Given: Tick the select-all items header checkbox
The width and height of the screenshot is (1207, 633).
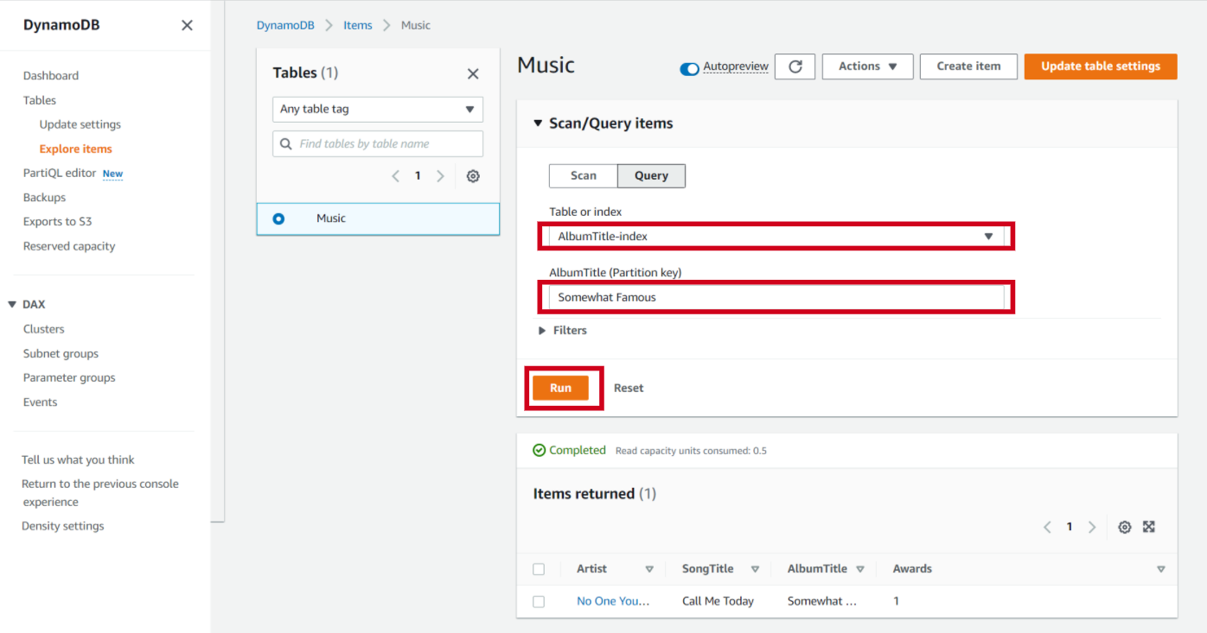Looking at the screenshot, I should point(539,569).
